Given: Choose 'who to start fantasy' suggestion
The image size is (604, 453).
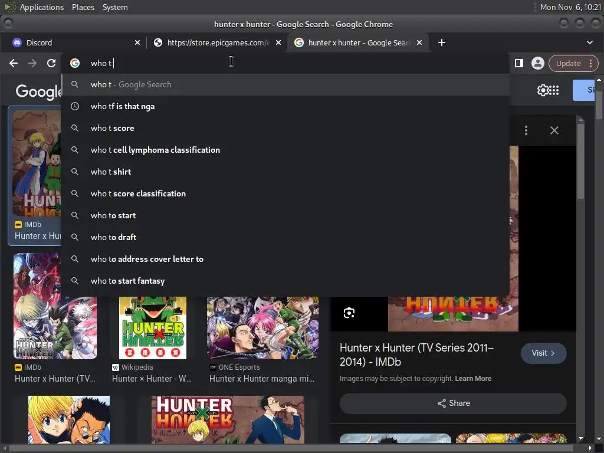Looking at the screenshot, I should (285, 281).
